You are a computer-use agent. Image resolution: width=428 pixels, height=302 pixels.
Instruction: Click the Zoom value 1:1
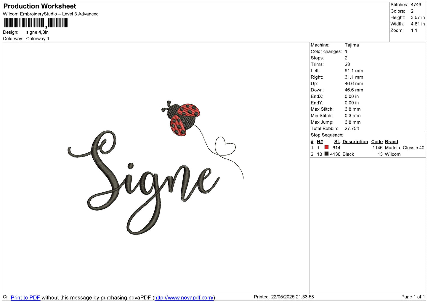(x=414, y=30)
